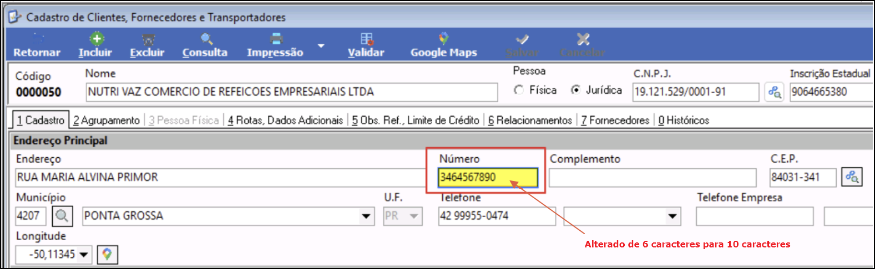875x269 pixels.
Task: Switch to the 1 Cadastro tab
Action: (41, 120)
